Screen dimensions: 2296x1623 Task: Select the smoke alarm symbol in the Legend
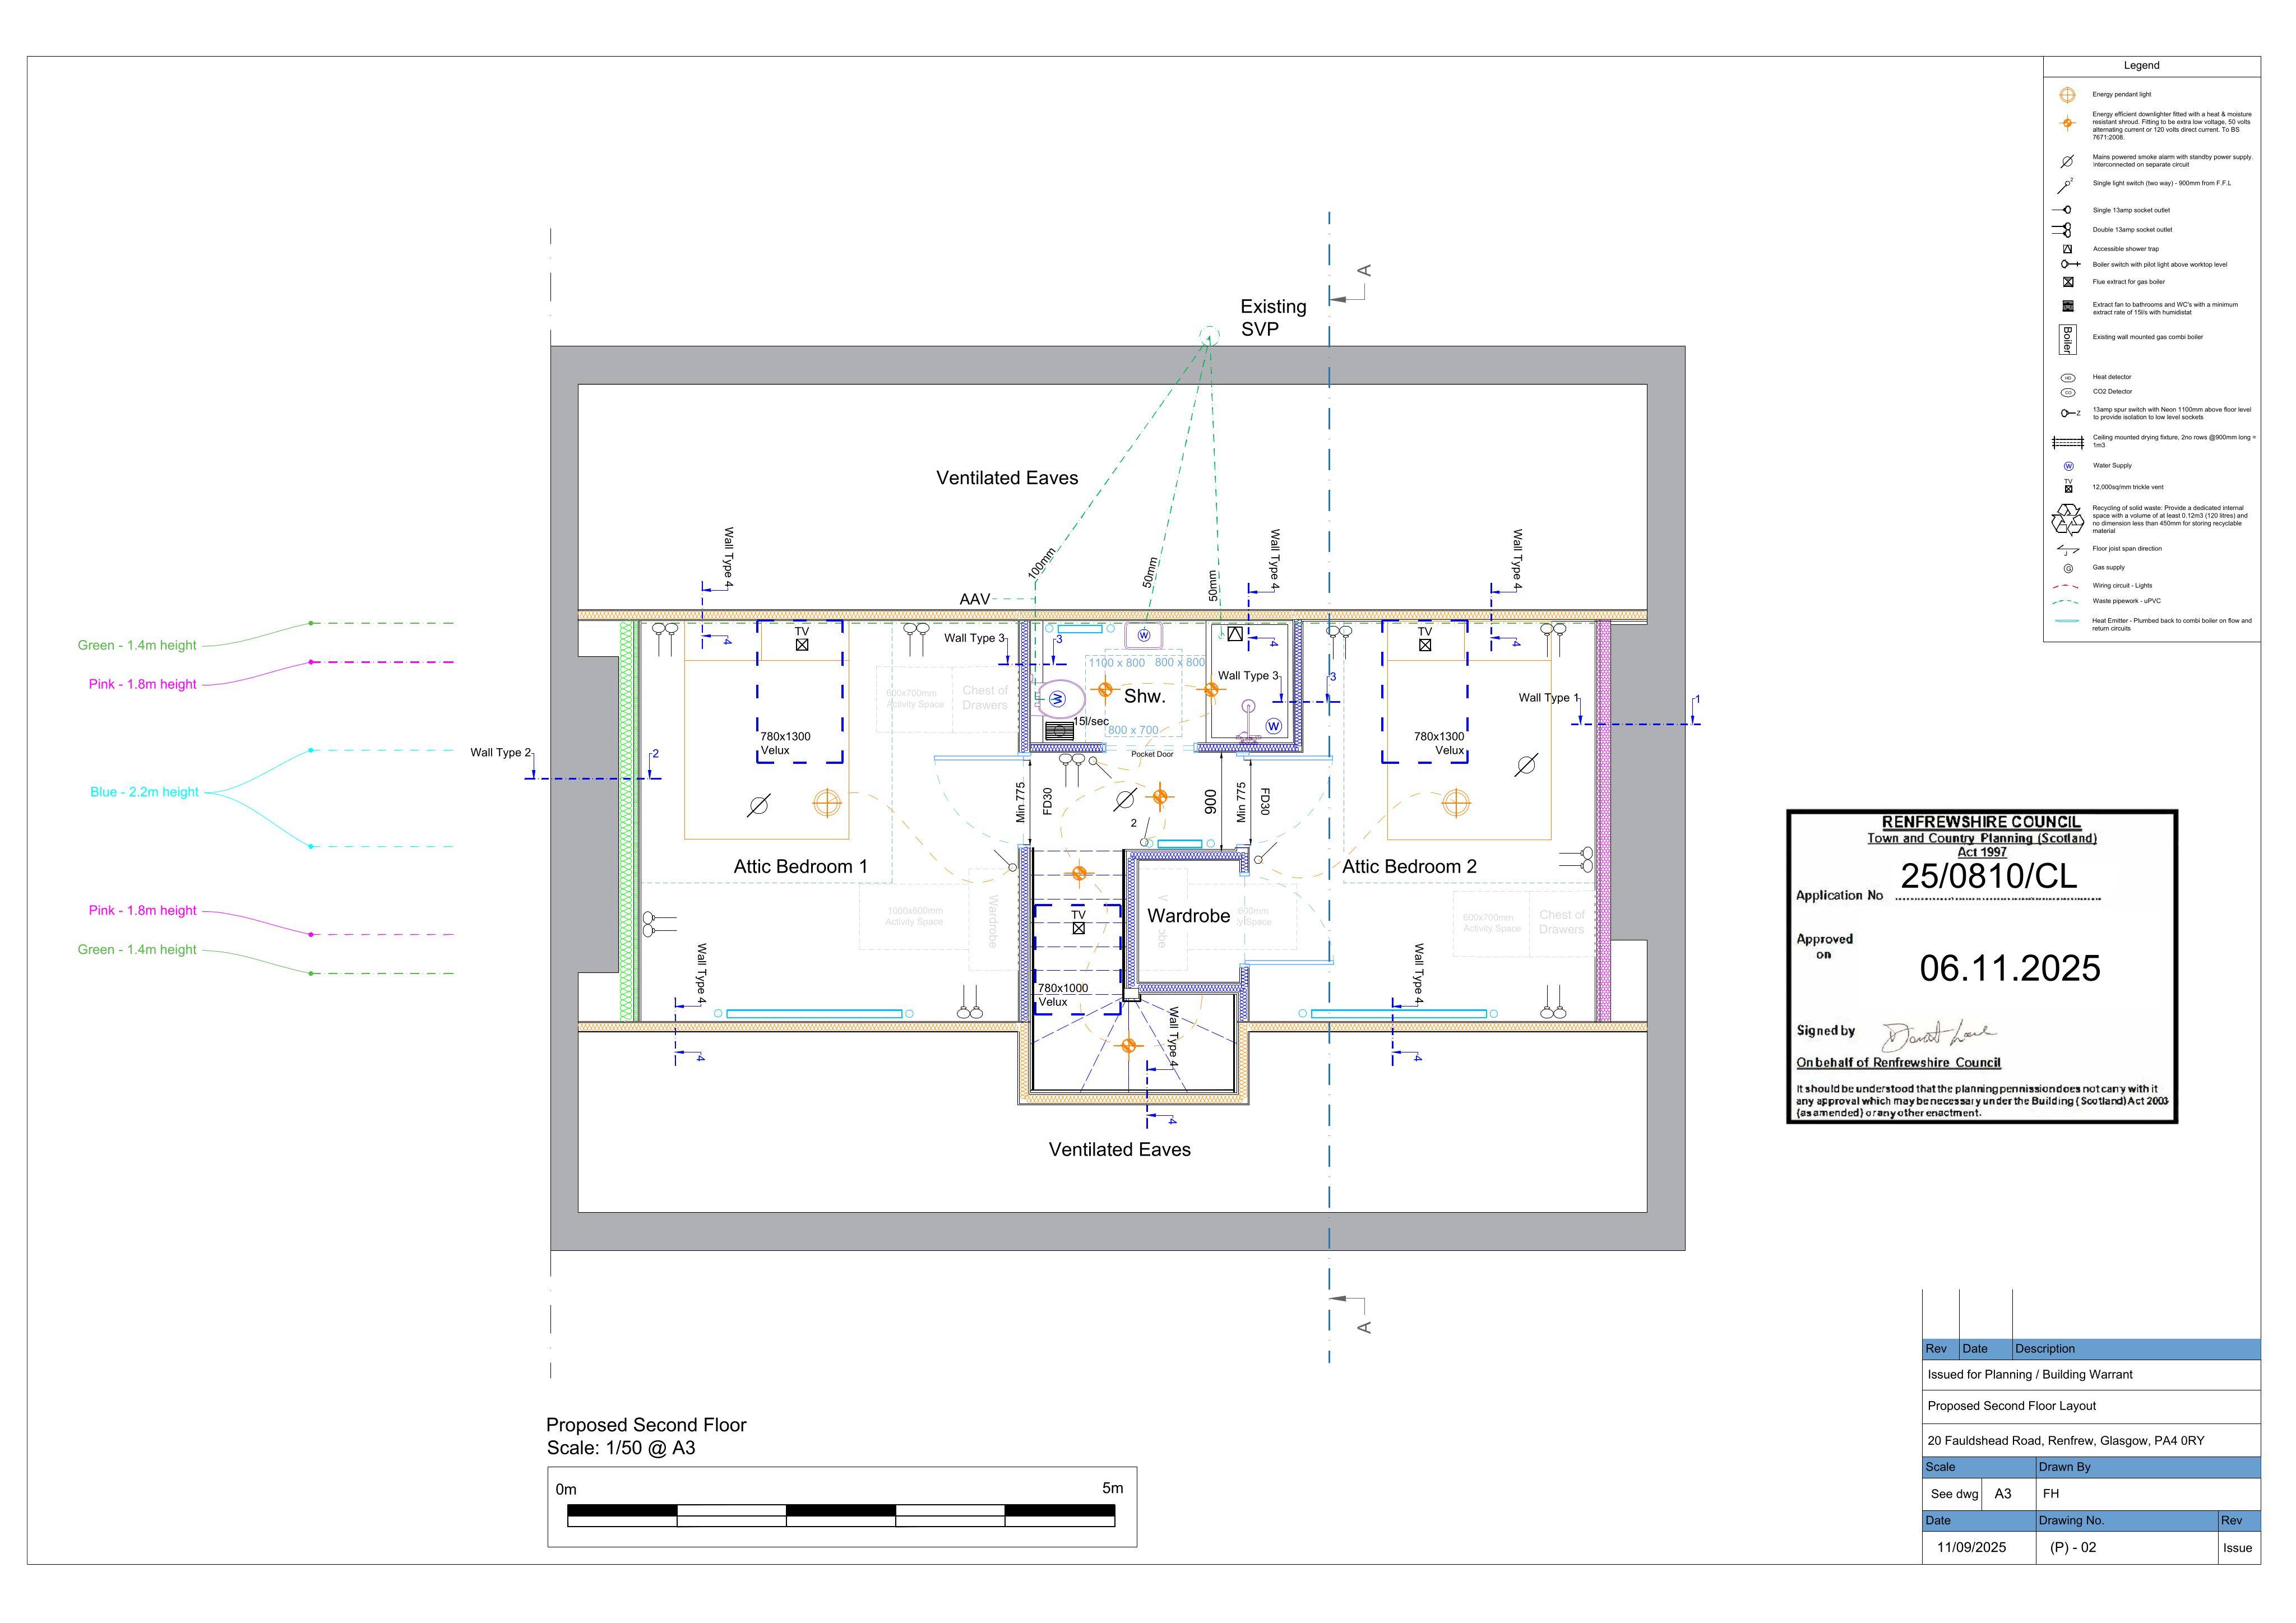pos(2067,161)
